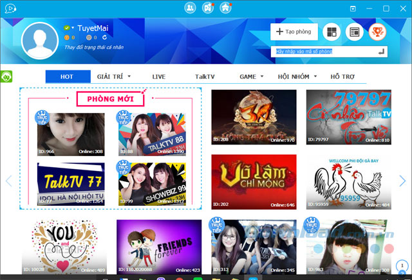Screen dimensions: 412x280
Task: Open 'You and Me' room ID:10028
Action: (64, 247)
